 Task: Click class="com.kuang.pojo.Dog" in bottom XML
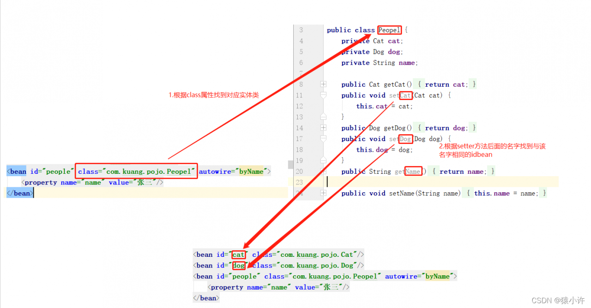tap(304, 266)
